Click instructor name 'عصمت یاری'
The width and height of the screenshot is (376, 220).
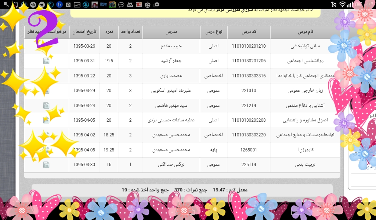pos(171,76)
